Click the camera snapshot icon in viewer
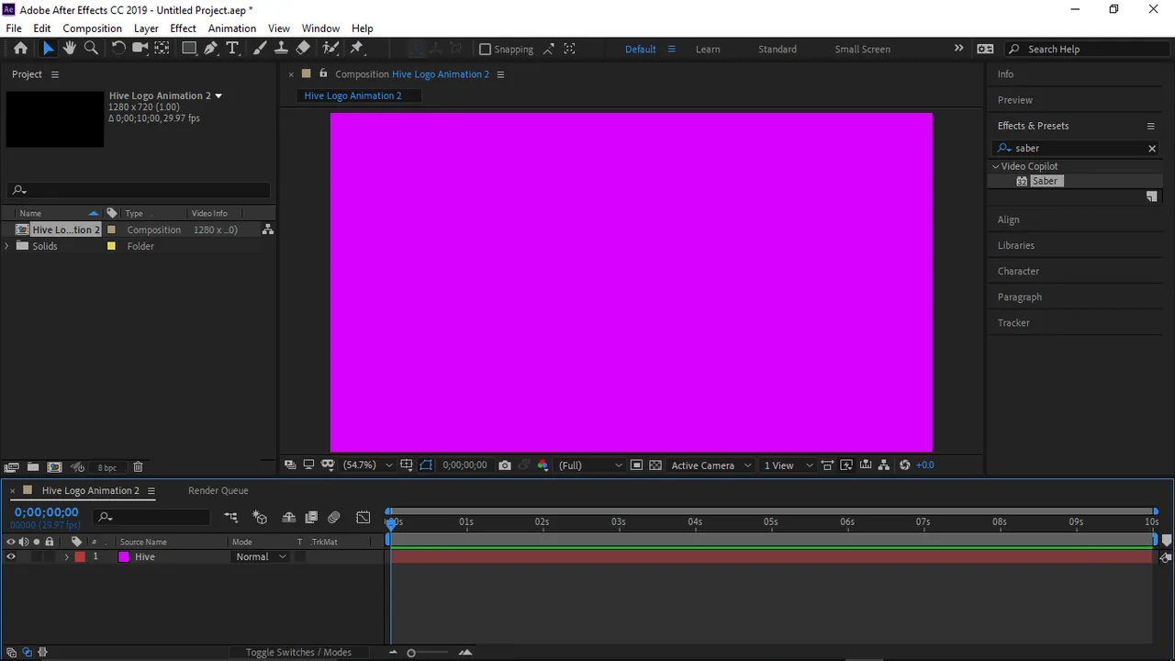Viewport: 1175px width, 661px height. coord(505,465)
